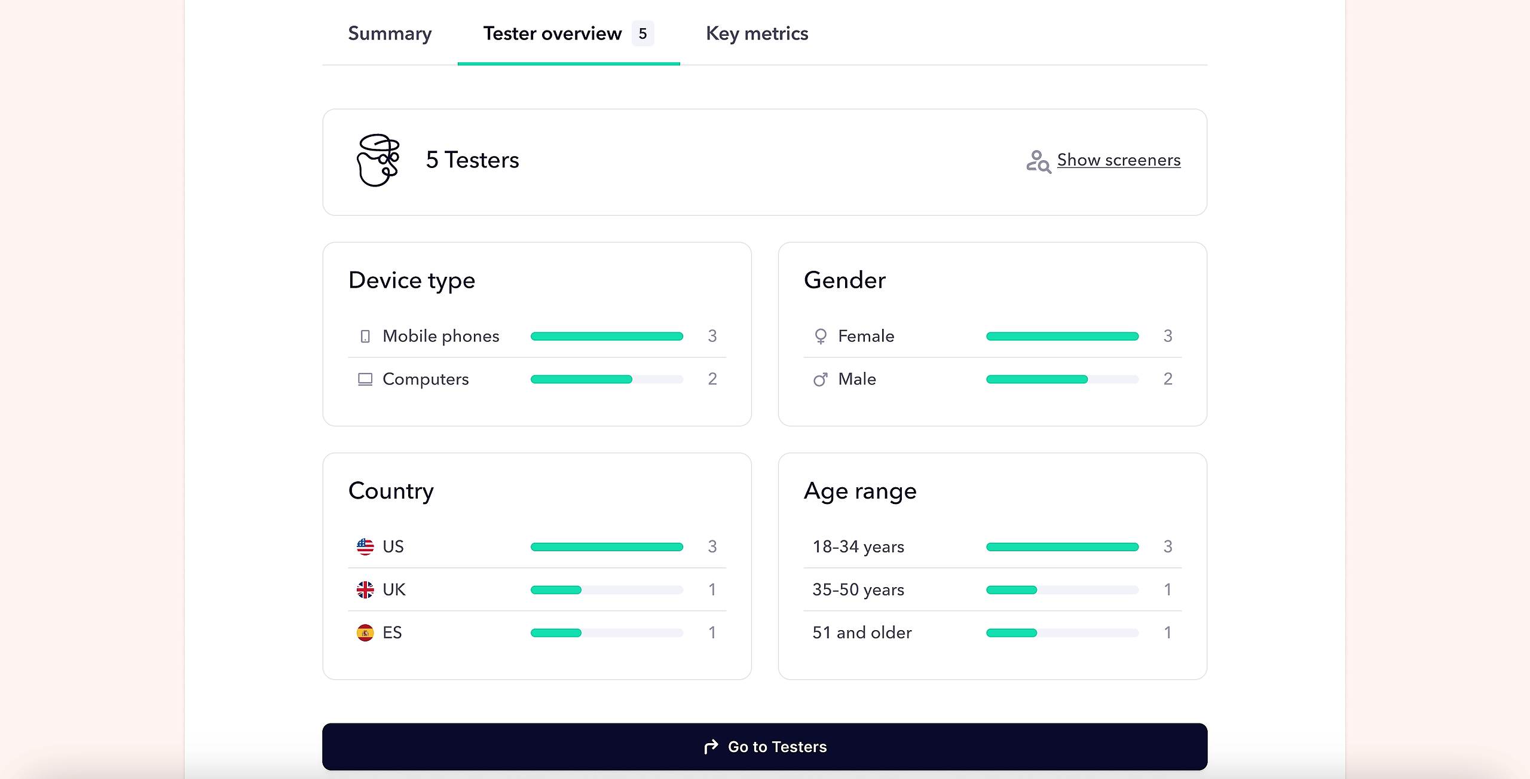Click the UK flag icon
Screen dimensions: 1530x779
coord(365,589)
